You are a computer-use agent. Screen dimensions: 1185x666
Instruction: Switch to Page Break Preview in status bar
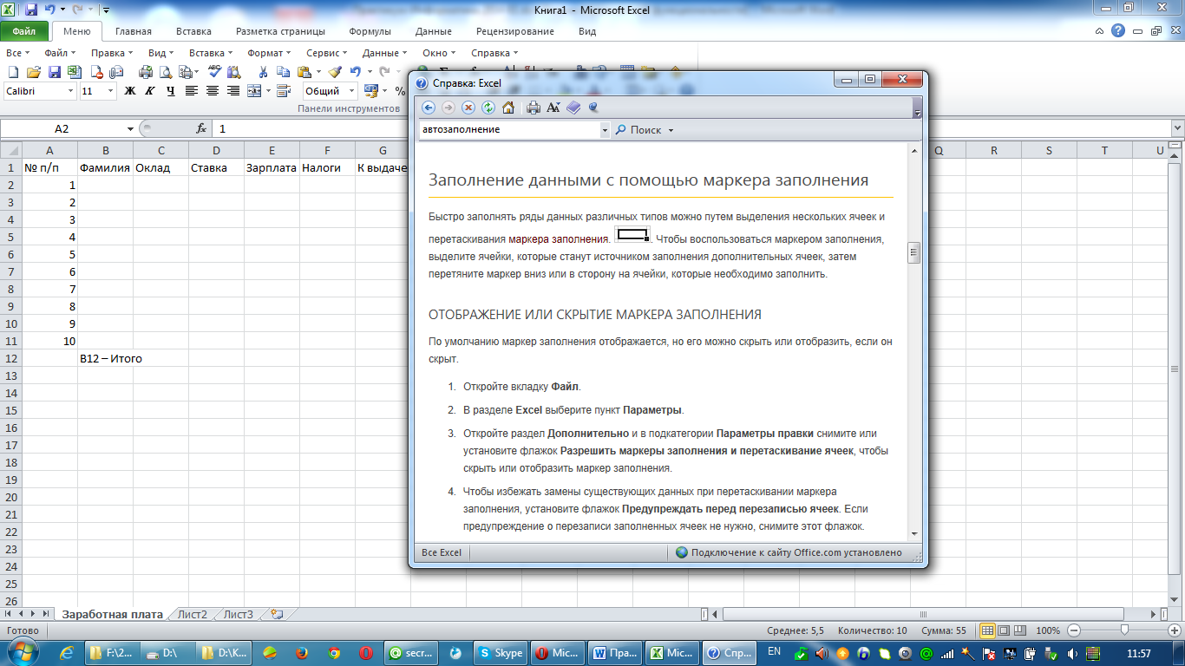(1021, 630)
